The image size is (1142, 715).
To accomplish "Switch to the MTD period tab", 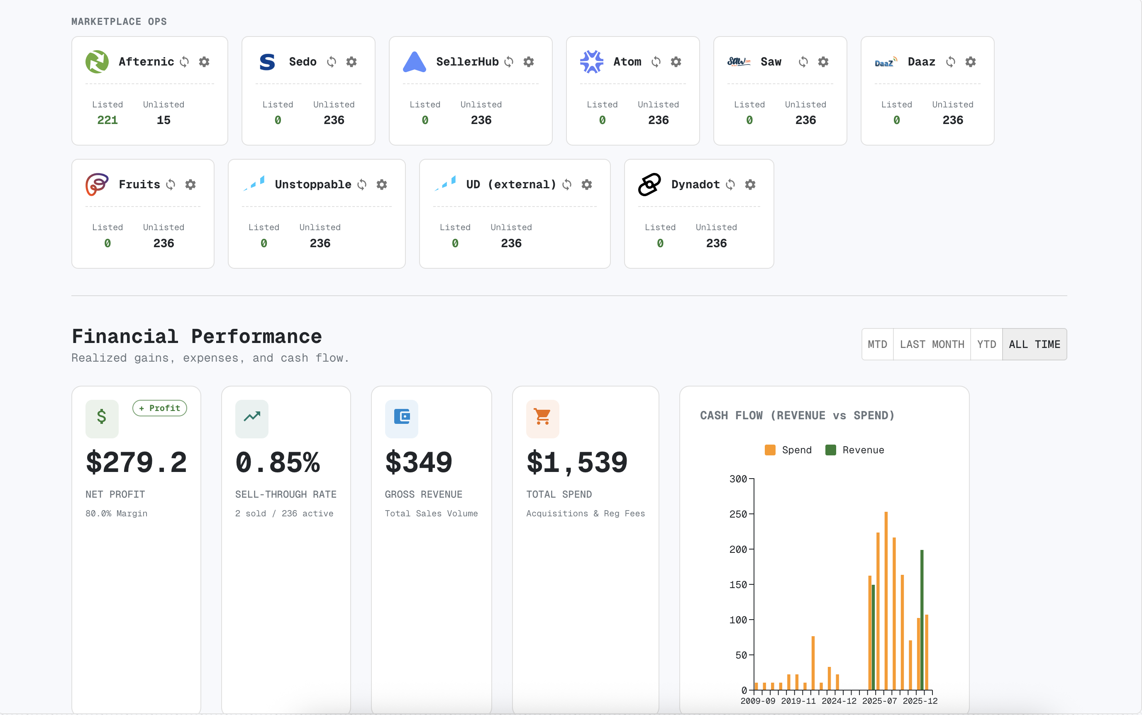I will 877,344.
